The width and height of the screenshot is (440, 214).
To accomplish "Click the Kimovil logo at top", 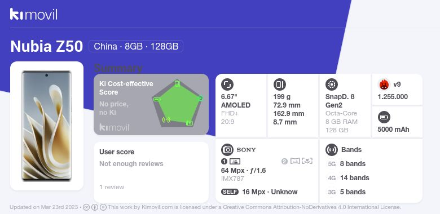I will 34,14.
